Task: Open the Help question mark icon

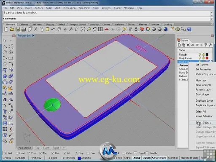Action: pos(189,29)
